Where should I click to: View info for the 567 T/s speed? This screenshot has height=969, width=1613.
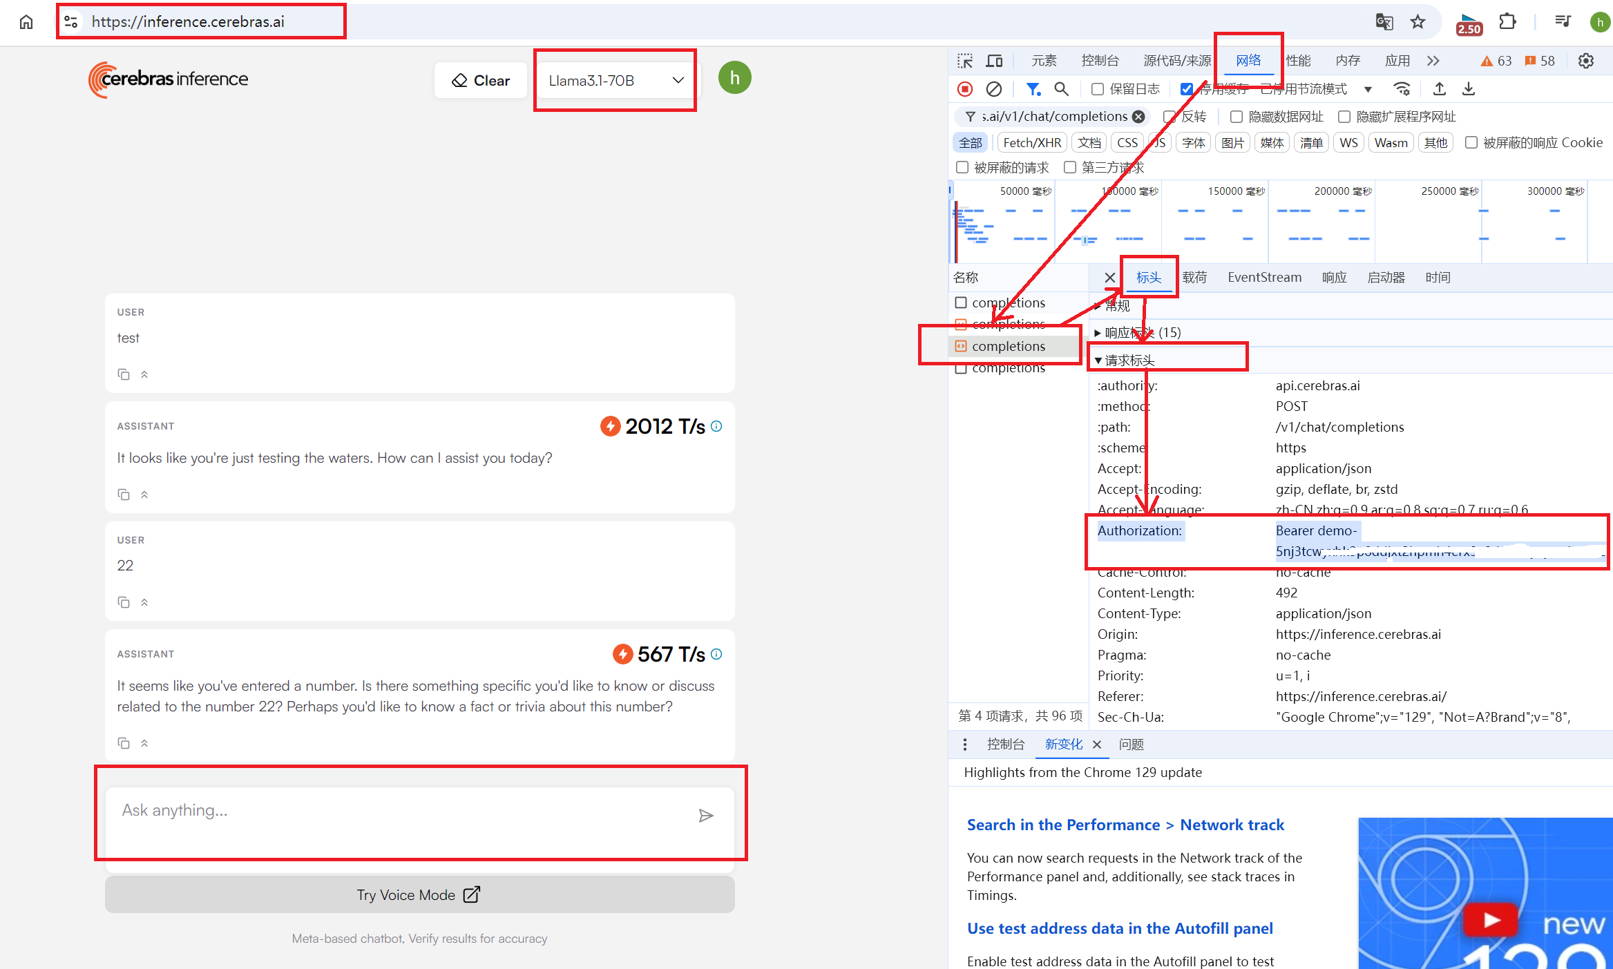point(716,653)
